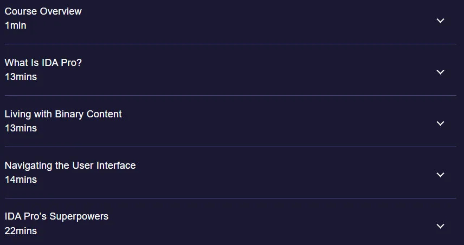Click the 14mins duration label
The height and width of the screenshot is (245, 464).
tap(21, 180)
